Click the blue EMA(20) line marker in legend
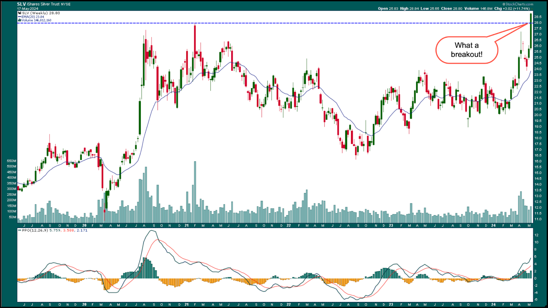The width and height of the screenshot is (548, 308). [x=20, y=17]
